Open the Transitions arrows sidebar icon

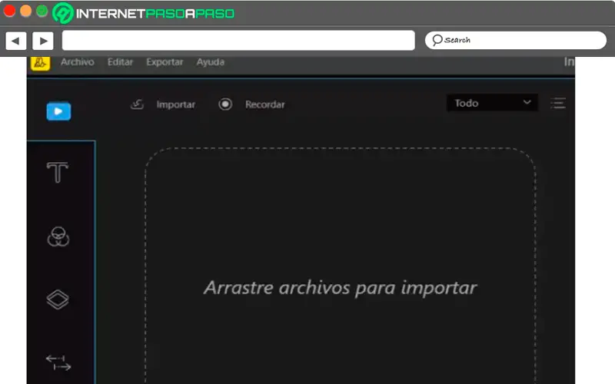(x=58, y=362)
